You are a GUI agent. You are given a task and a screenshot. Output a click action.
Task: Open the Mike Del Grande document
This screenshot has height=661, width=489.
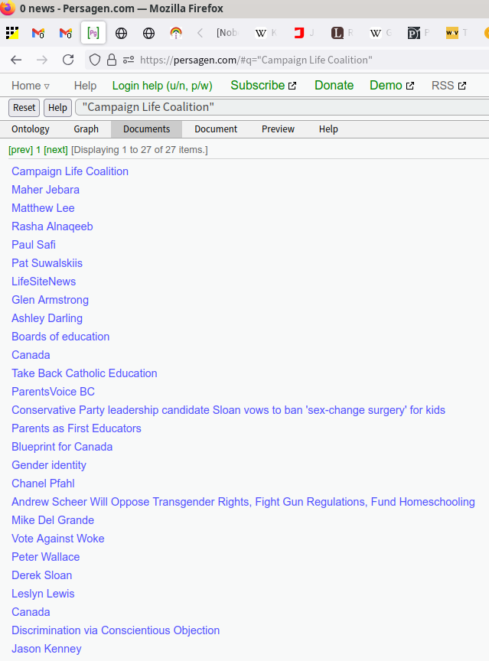[x=53, y=520]
